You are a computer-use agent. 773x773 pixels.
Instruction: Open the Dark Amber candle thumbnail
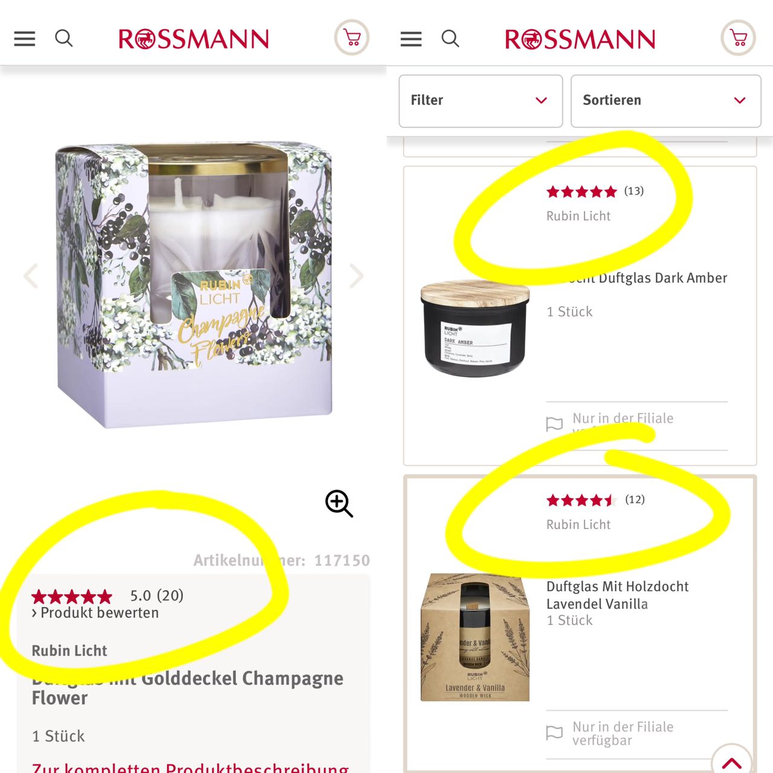pyautogui.click(x=475, y=329)
